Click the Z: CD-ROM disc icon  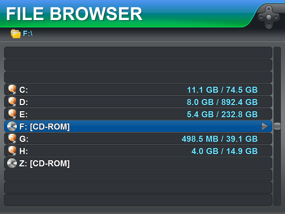(12, 163)
